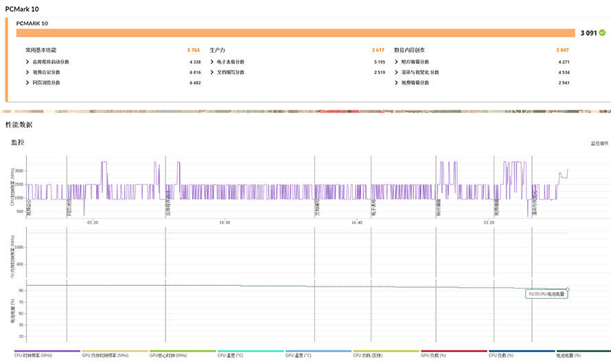This screenshot has height=362, width=611.
Task: Click the 6 482 score value
Action: pos(195,82)
